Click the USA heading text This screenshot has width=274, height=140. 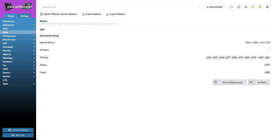42,30
